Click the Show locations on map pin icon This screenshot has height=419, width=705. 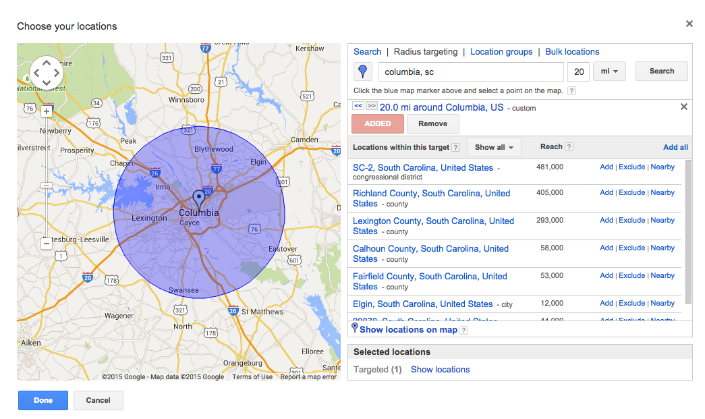tap(356, 329)
